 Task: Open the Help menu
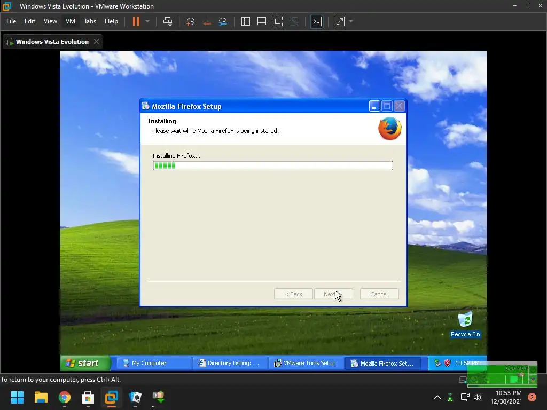111,21
